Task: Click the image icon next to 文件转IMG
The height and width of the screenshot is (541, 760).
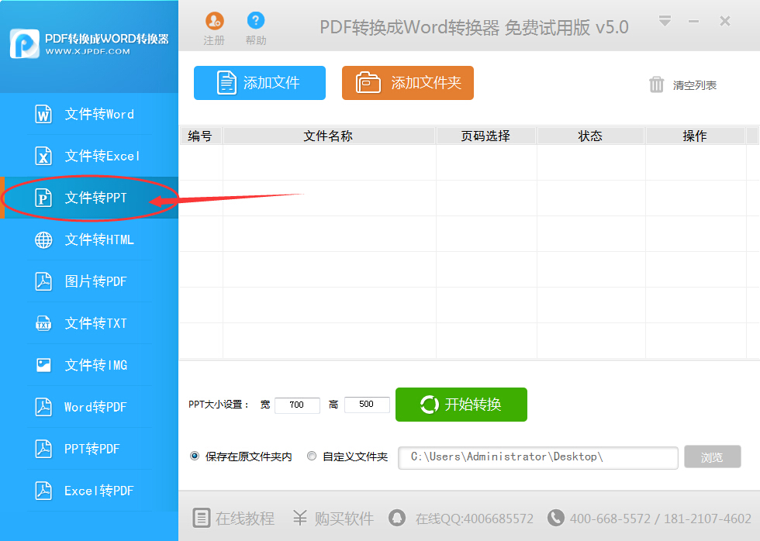Action: pos(43,365)
